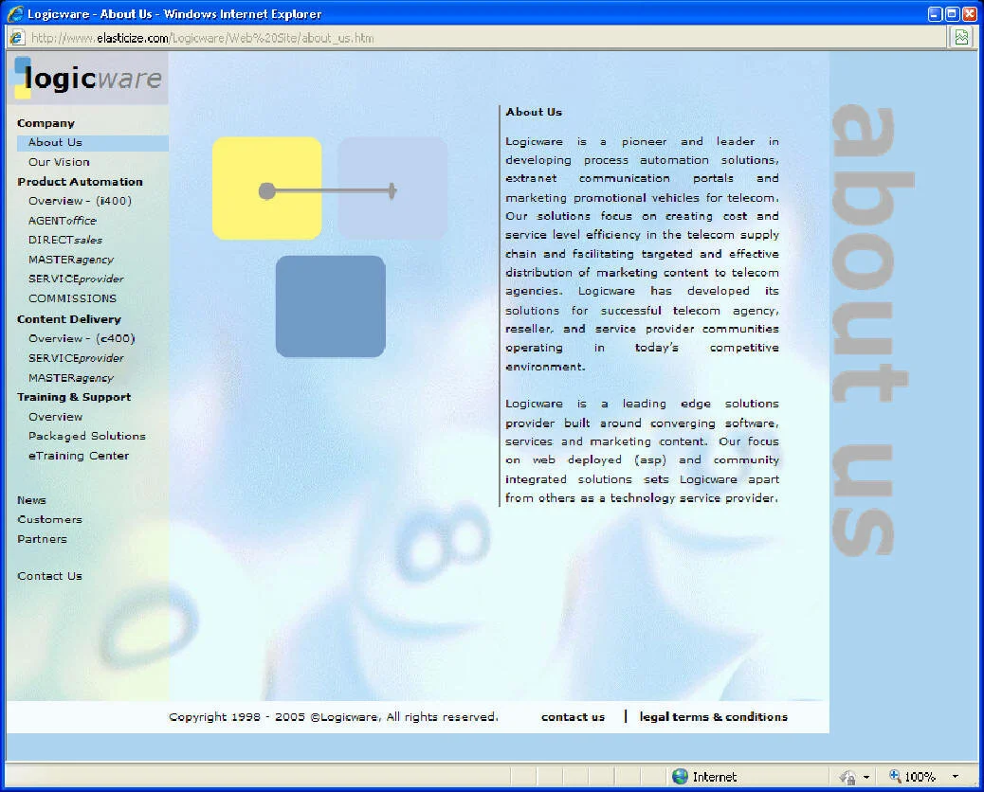Open SERVICEprovider under Product Automation
The width and height of the screenshot is (984, 792).
76,279
